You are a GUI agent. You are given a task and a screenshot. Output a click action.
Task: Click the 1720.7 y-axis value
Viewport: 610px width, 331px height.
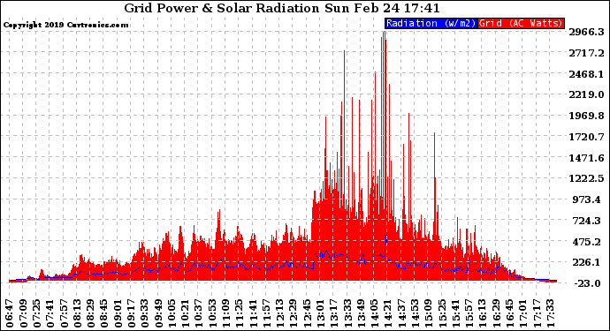click(587, 136)
